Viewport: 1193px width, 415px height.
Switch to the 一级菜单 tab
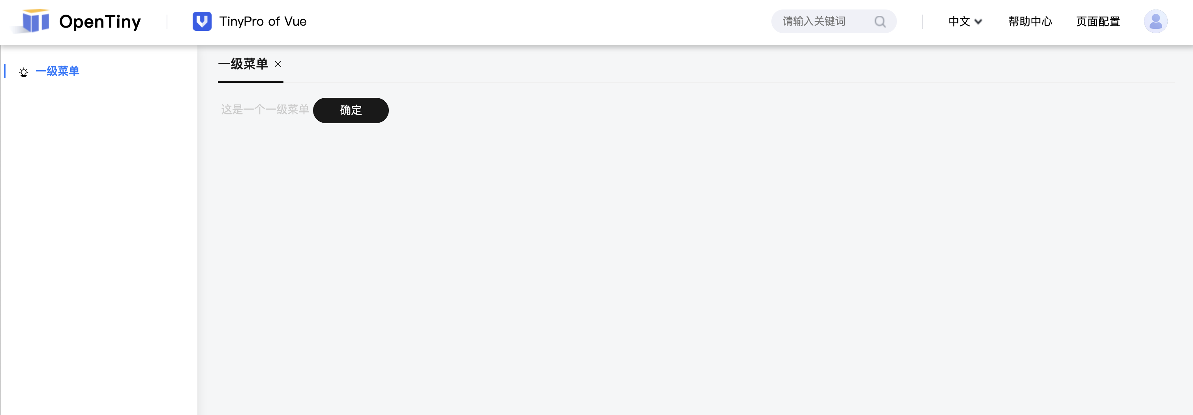click(x=243, y=64)
